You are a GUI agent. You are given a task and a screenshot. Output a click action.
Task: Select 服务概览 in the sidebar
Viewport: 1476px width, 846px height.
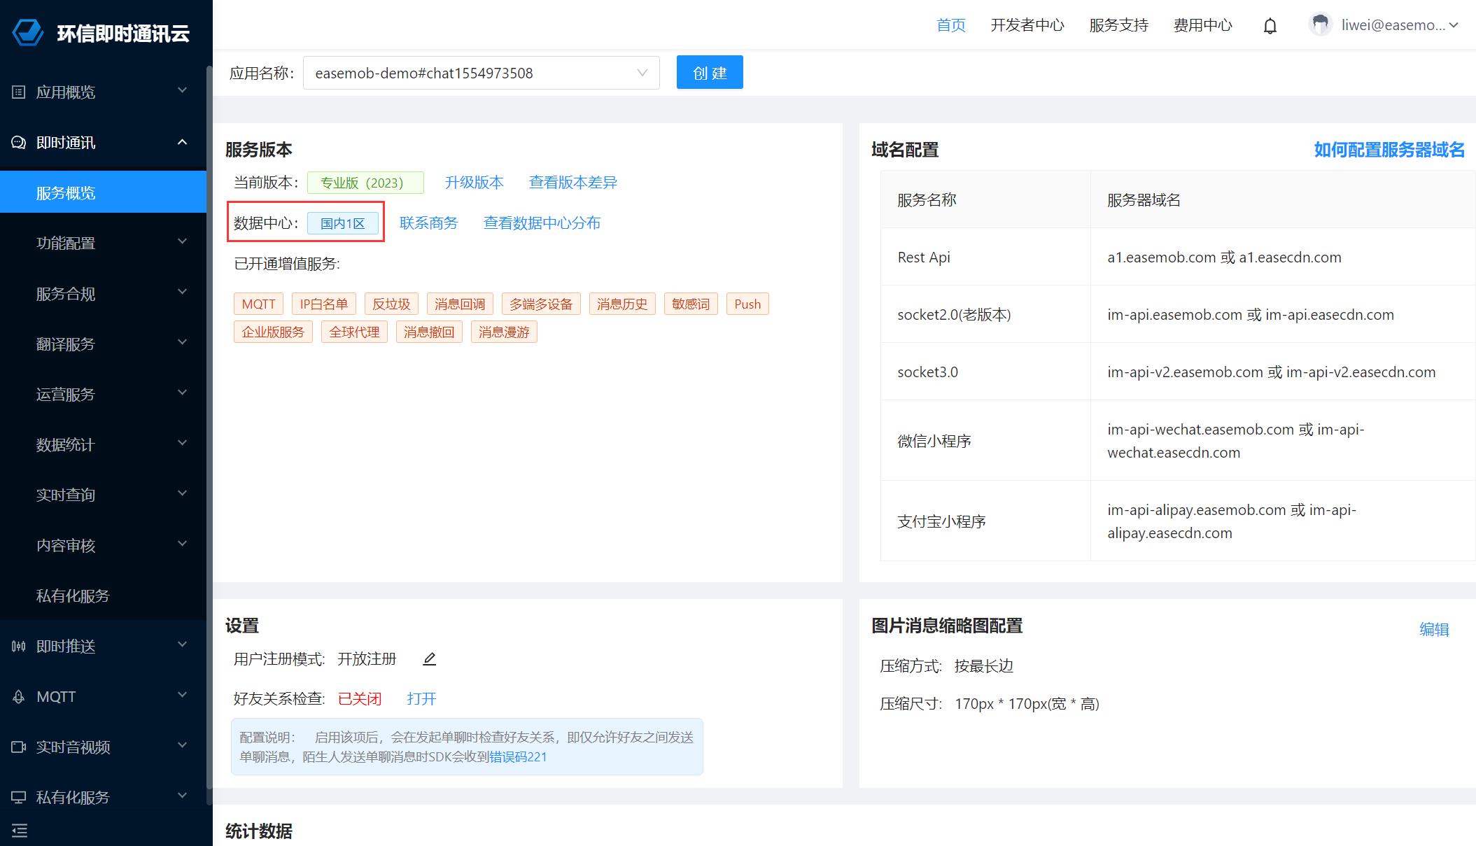pos(104,192)
